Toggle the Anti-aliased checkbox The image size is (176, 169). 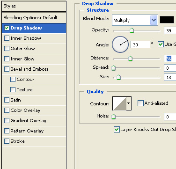[140, 103]
